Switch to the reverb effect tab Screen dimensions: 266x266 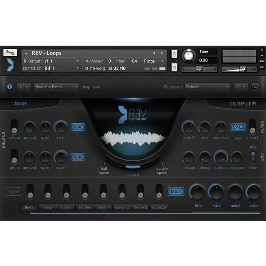141,207
